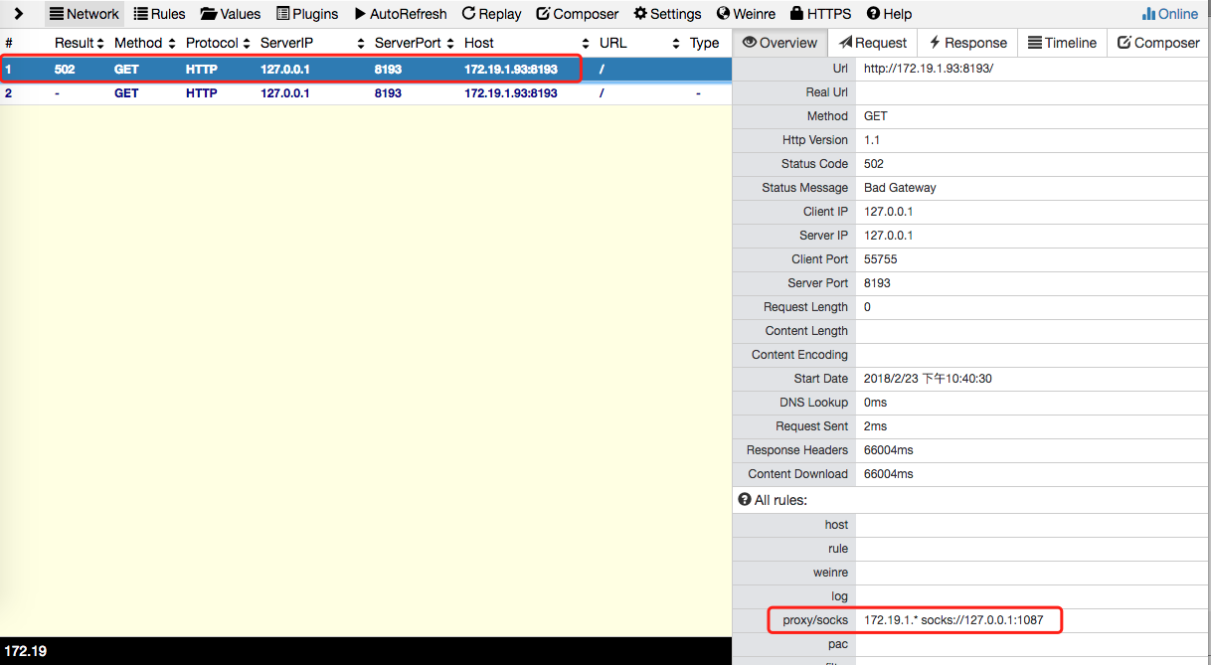Open the Composer toolbar icon

click(577, 13)
